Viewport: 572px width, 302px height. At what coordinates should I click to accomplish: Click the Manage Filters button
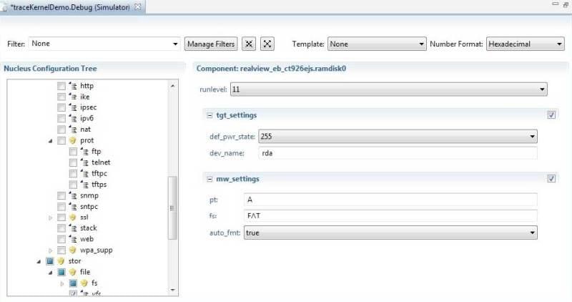tap(210, 44)
